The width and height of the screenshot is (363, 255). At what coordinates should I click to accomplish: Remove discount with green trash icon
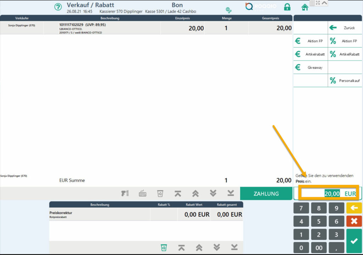164,247
